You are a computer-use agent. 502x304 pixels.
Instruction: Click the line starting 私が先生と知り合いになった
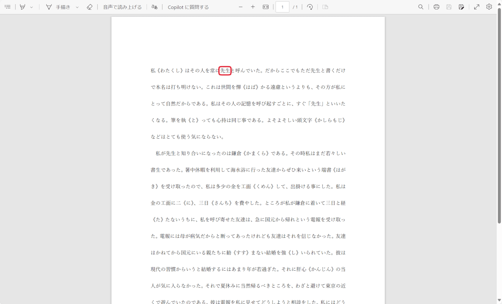251,153
